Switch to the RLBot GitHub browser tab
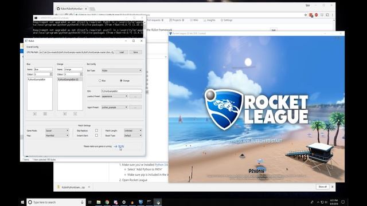This screenshot has height=206, width=367. coord(71,9)
